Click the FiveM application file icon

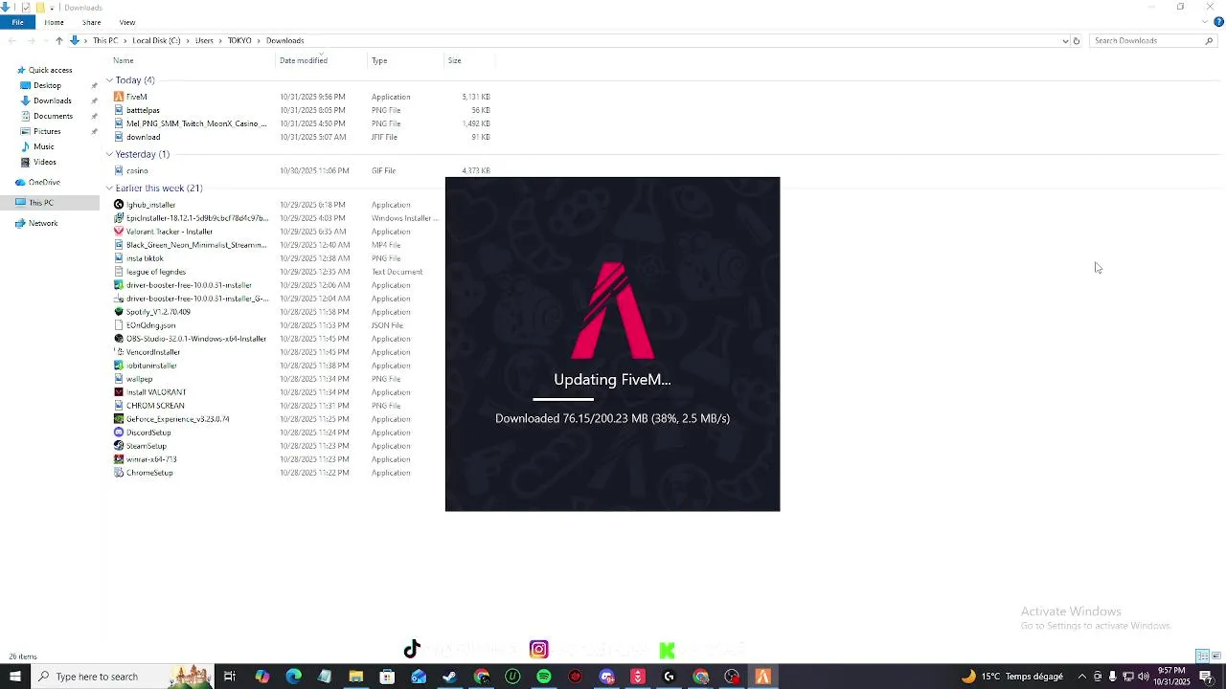click(119, 97)
